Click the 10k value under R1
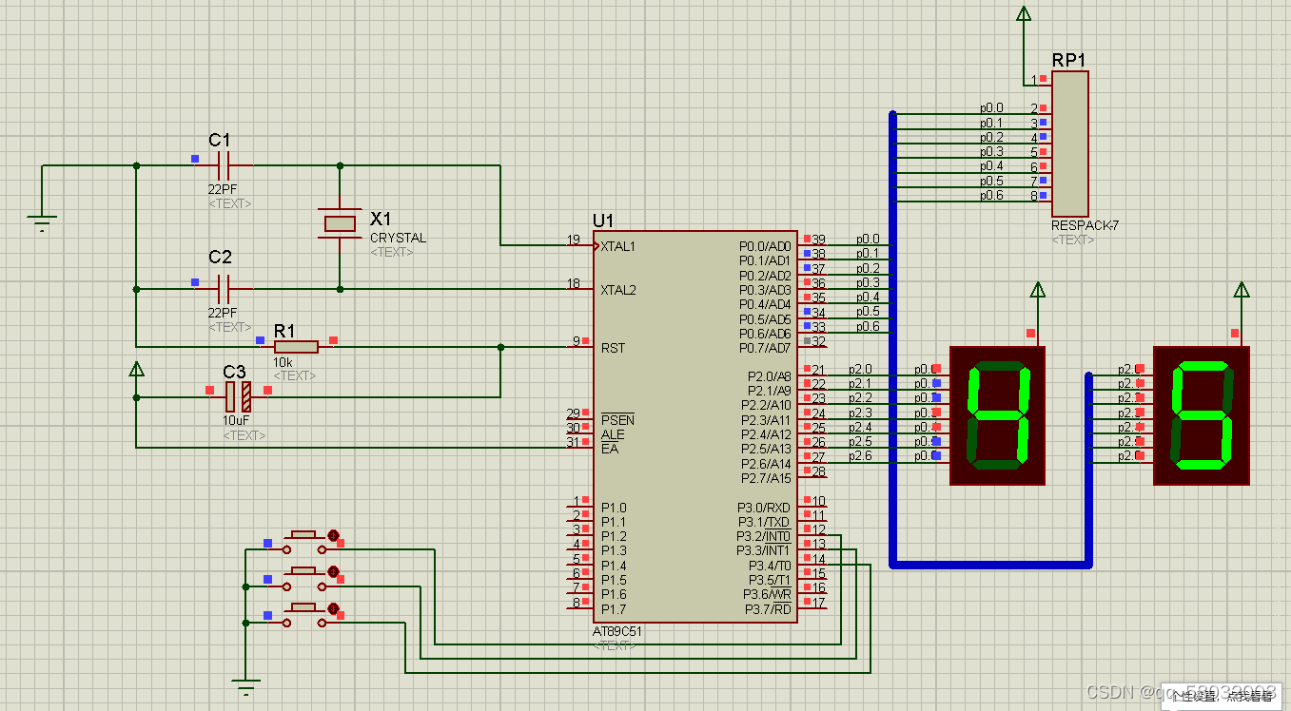The height and width of the screenshot is (711, 1291). 283,362
